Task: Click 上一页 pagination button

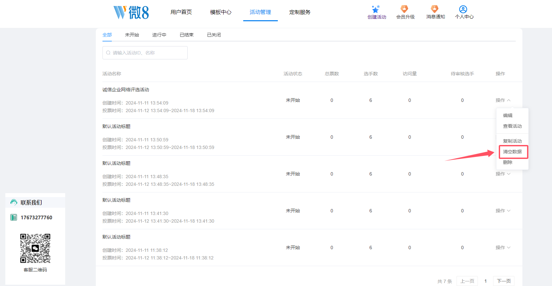Action: tap(467, 281)
